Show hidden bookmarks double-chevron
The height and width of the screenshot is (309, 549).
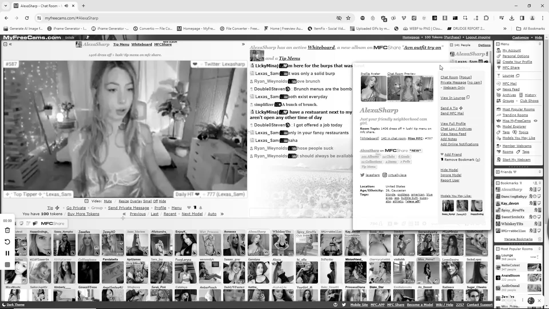click(x=505, y=29)
